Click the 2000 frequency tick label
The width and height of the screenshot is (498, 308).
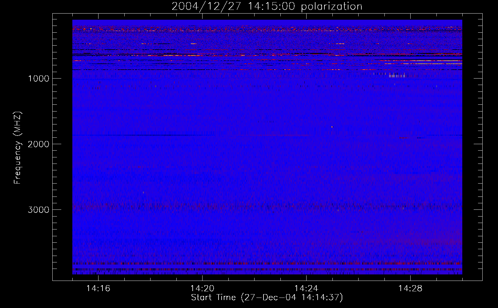38,144
